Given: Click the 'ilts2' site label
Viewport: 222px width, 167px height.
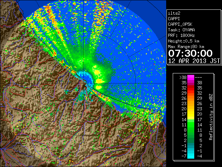Looking at the screenshot, I should 174,13.
